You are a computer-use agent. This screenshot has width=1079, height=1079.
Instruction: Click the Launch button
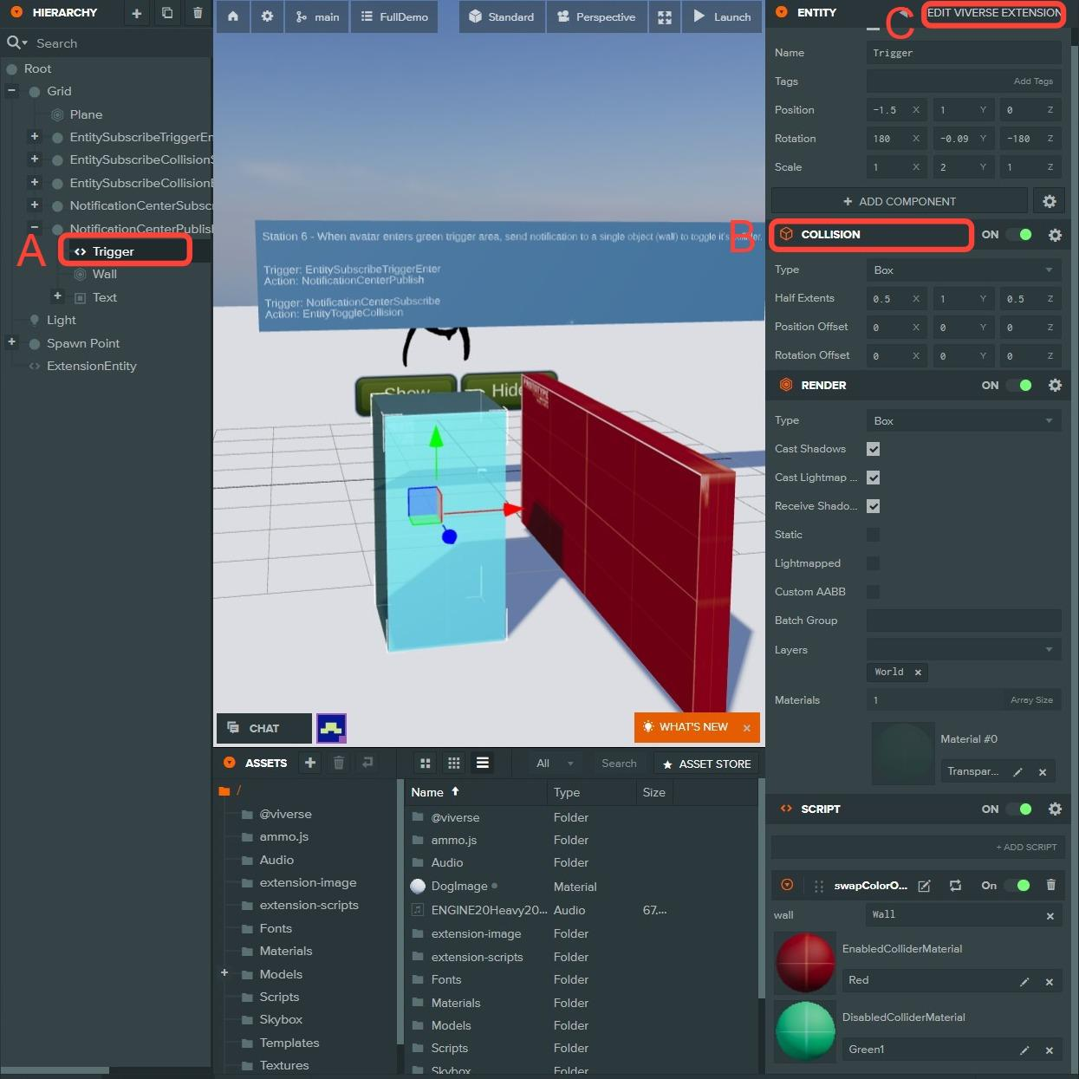point(722,16)
